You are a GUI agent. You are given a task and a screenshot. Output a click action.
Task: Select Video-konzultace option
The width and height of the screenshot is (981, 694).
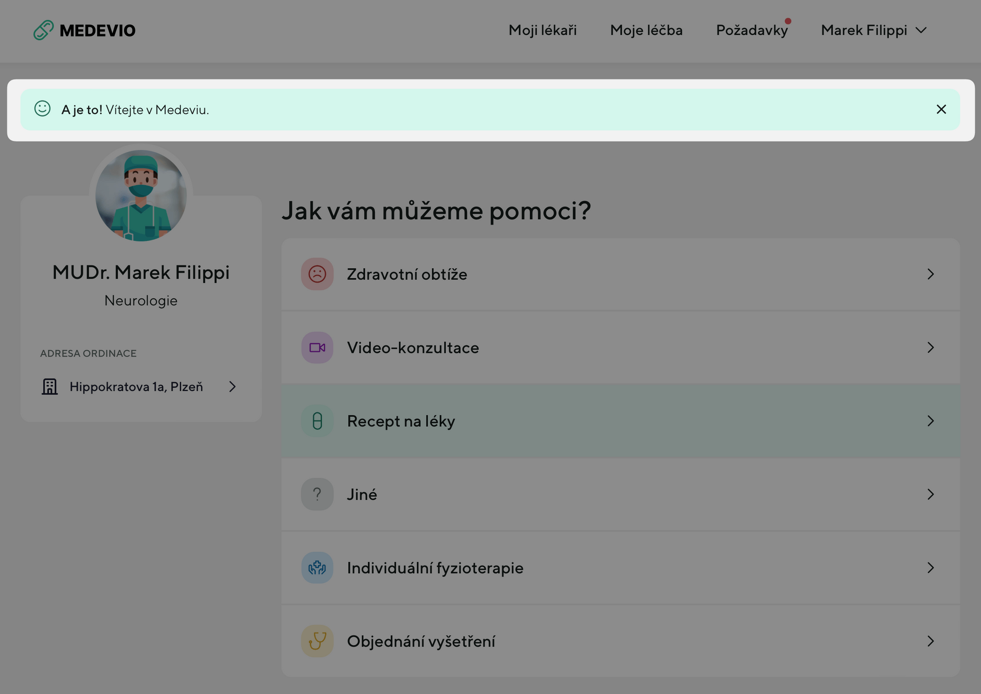coord(413,348)
